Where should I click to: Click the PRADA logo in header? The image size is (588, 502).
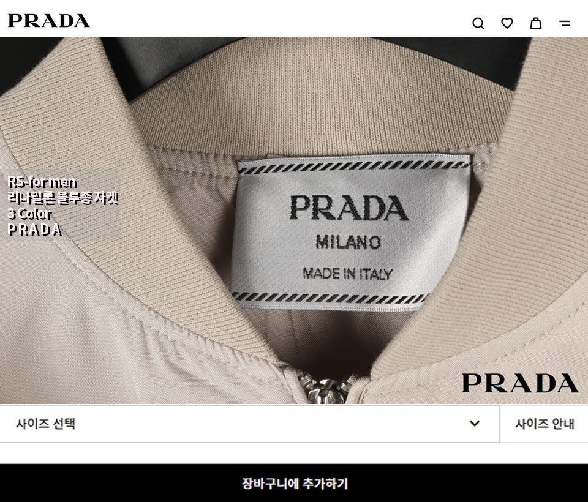(x=49, y=21)
